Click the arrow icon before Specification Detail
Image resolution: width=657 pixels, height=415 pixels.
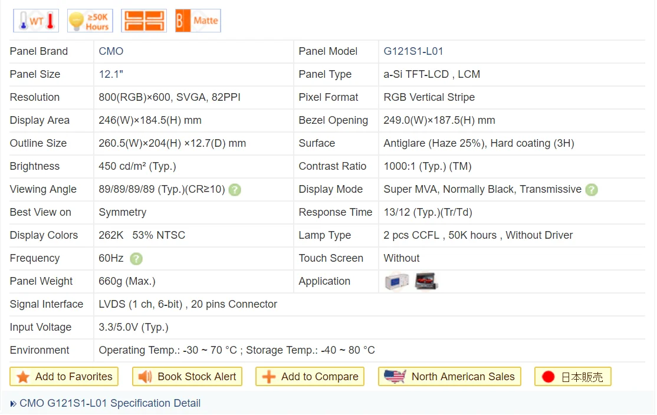(x=14, y=404)
